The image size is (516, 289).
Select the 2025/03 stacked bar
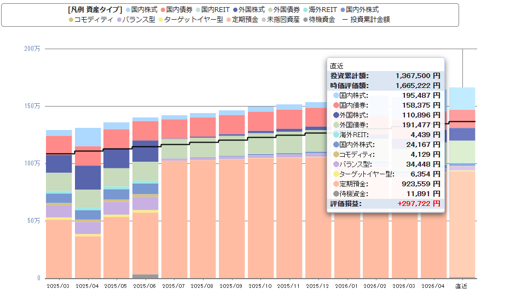tap(59, 204)
